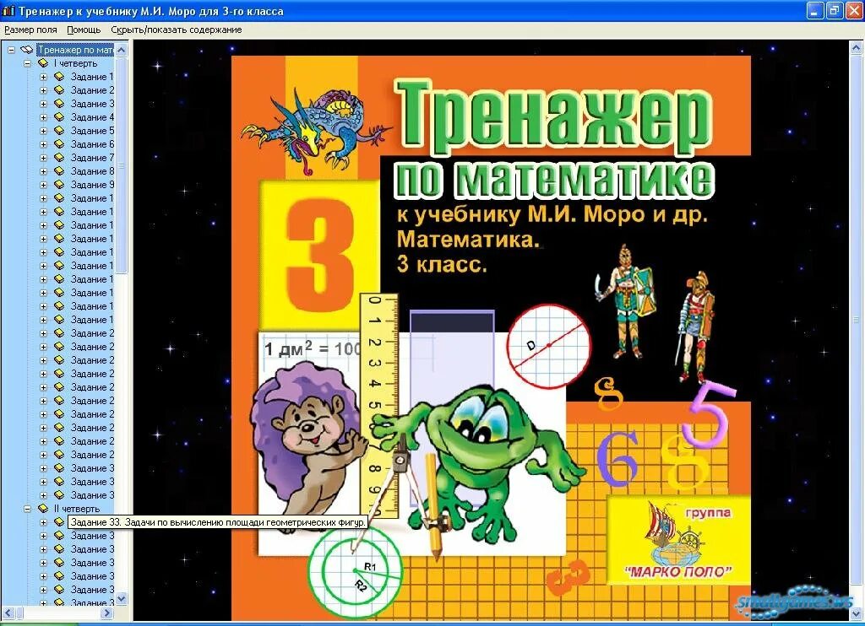Viewport: 865px width, 626px height.
Task: Click the book icon of Задание 8
Action: 59,171
